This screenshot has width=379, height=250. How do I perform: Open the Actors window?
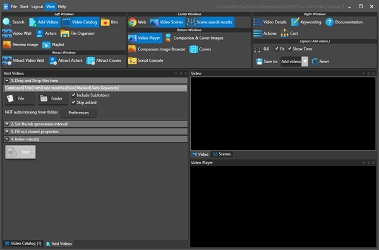click(46, 33)
